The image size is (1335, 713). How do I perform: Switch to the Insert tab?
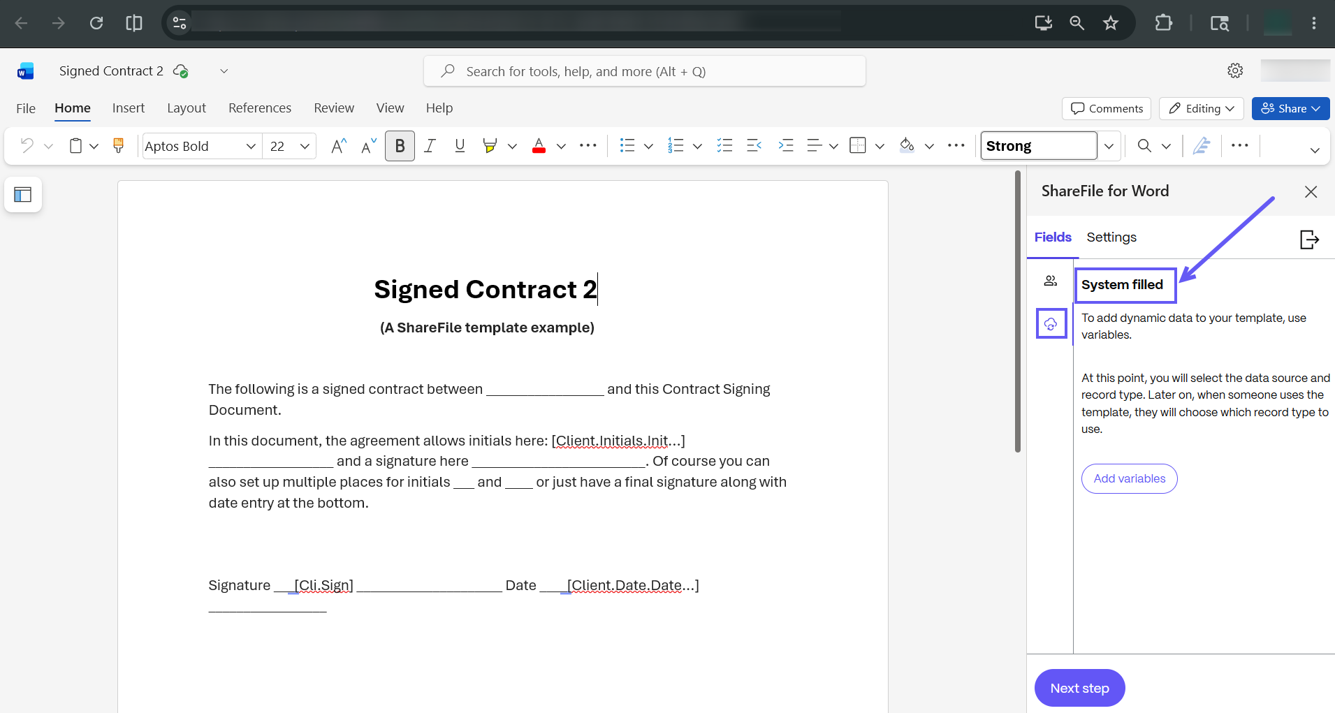click(129, 108)
